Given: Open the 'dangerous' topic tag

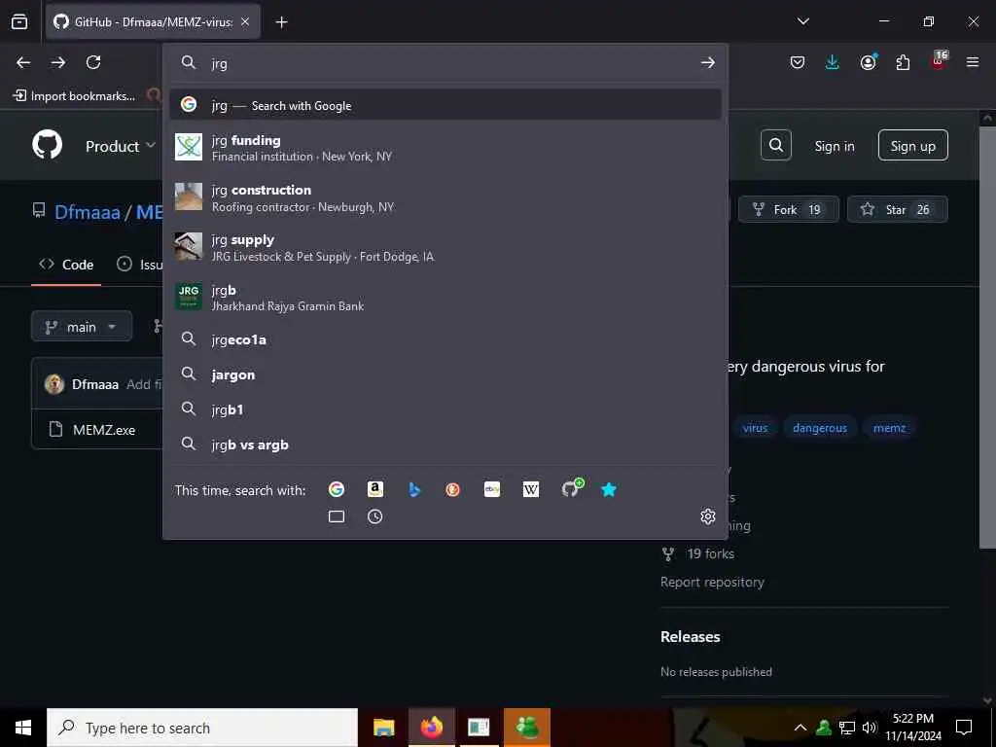Looking at the screenshot, I should click(x=819, y=428).
